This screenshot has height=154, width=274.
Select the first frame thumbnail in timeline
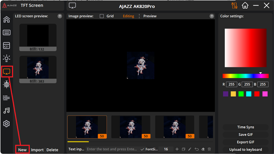coord(87,127)
